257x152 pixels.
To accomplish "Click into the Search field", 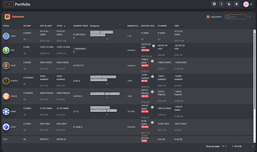I will point(238,17).
